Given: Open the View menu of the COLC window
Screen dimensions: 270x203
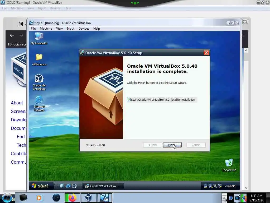Looking at the screenshot, I should click(31, 8).
